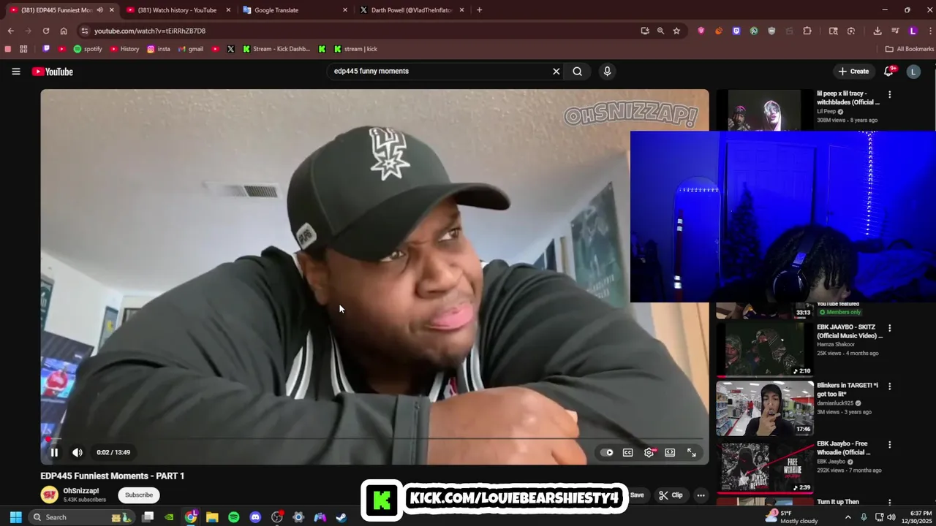Open the stream | kick bookmark
Screen dimensions: 936x526
click(355, 49)
